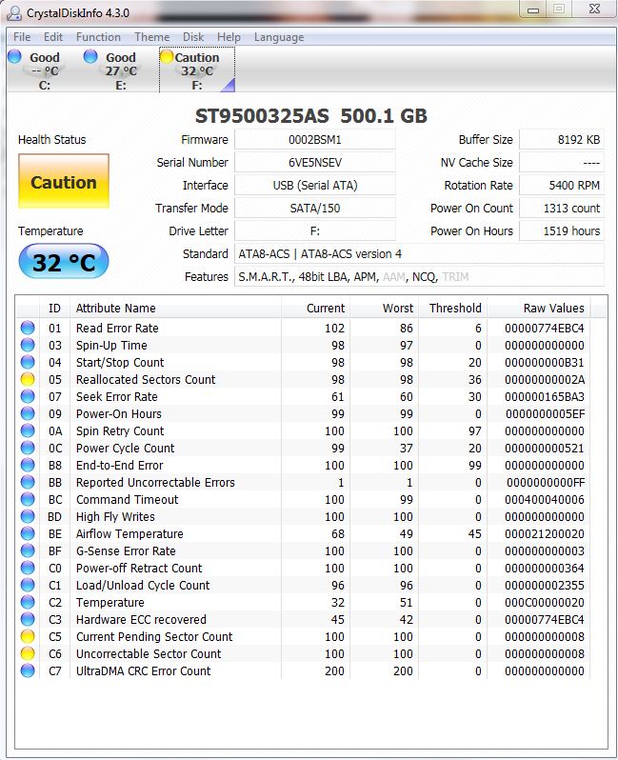The width and height of the screenshot is (618, 760).
Task: Click blue status icon for Command Timeout
Action: (x=28, y=499)
